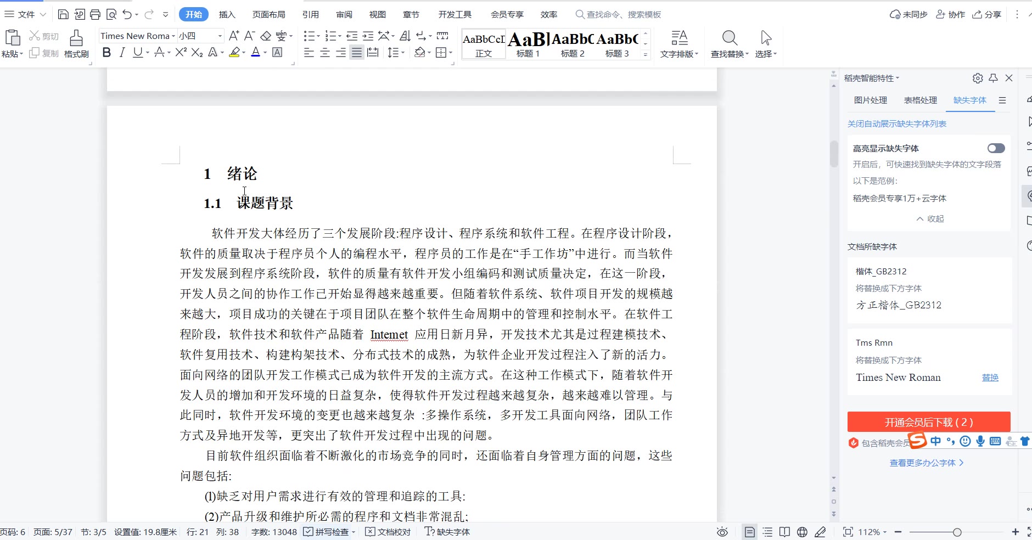This screenshot has width=1032, height=540.
Task: Switch to the Image Processing panel tab
Action: click(871, 100)
